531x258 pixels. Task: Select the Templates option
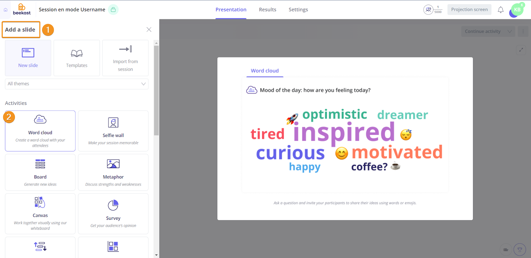click(77, 58)
